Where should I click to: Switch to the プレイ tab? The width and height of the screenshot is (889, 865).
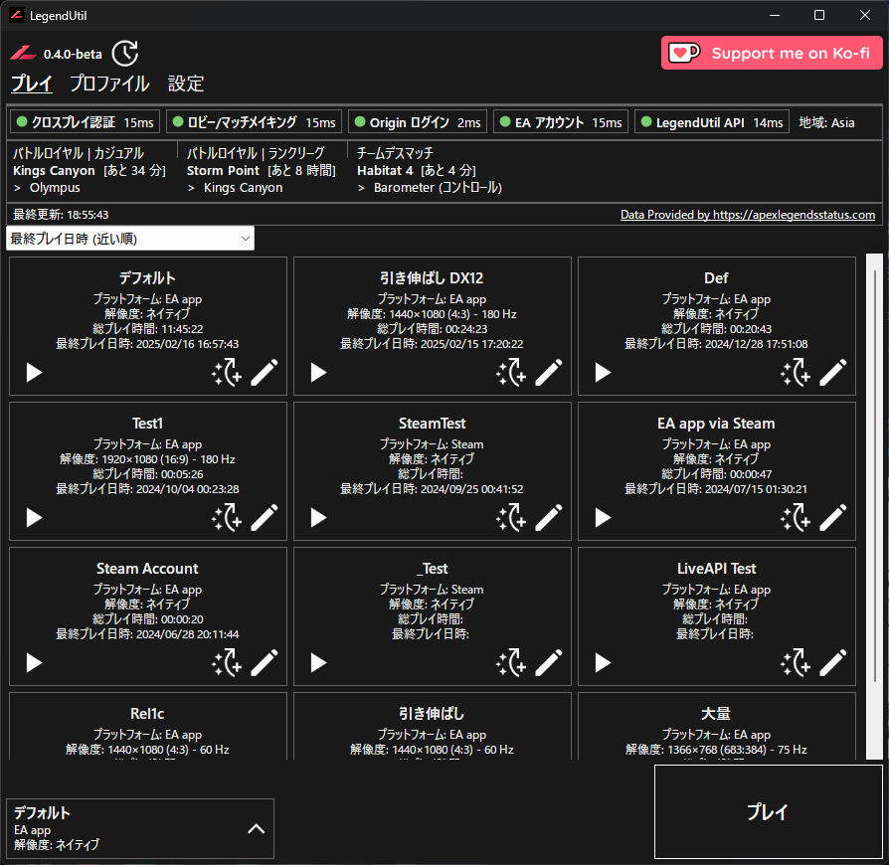32,84
